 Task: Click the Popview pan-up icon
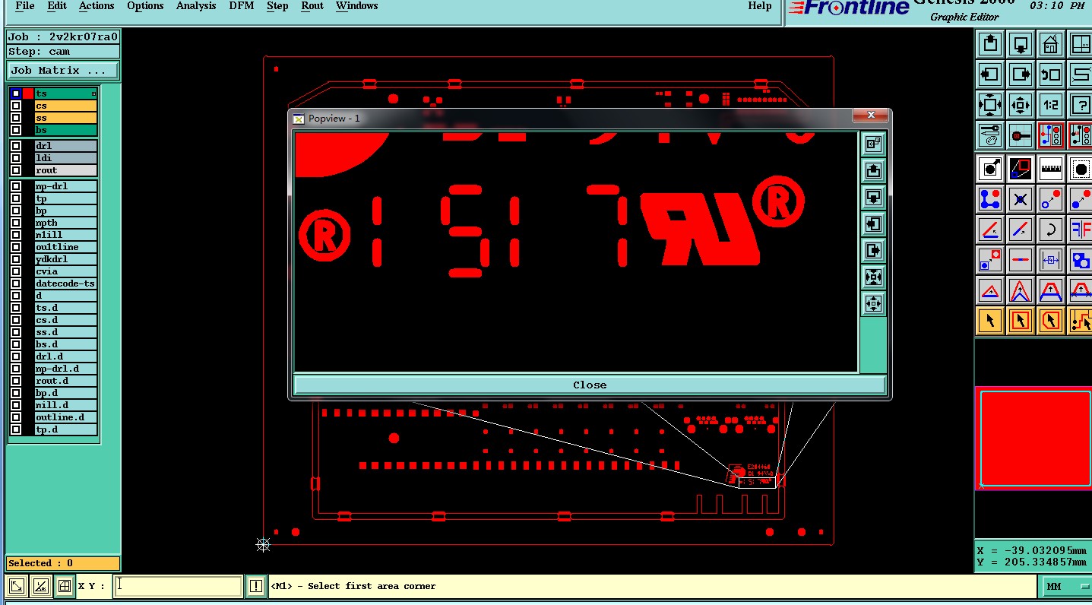point(873,170)
